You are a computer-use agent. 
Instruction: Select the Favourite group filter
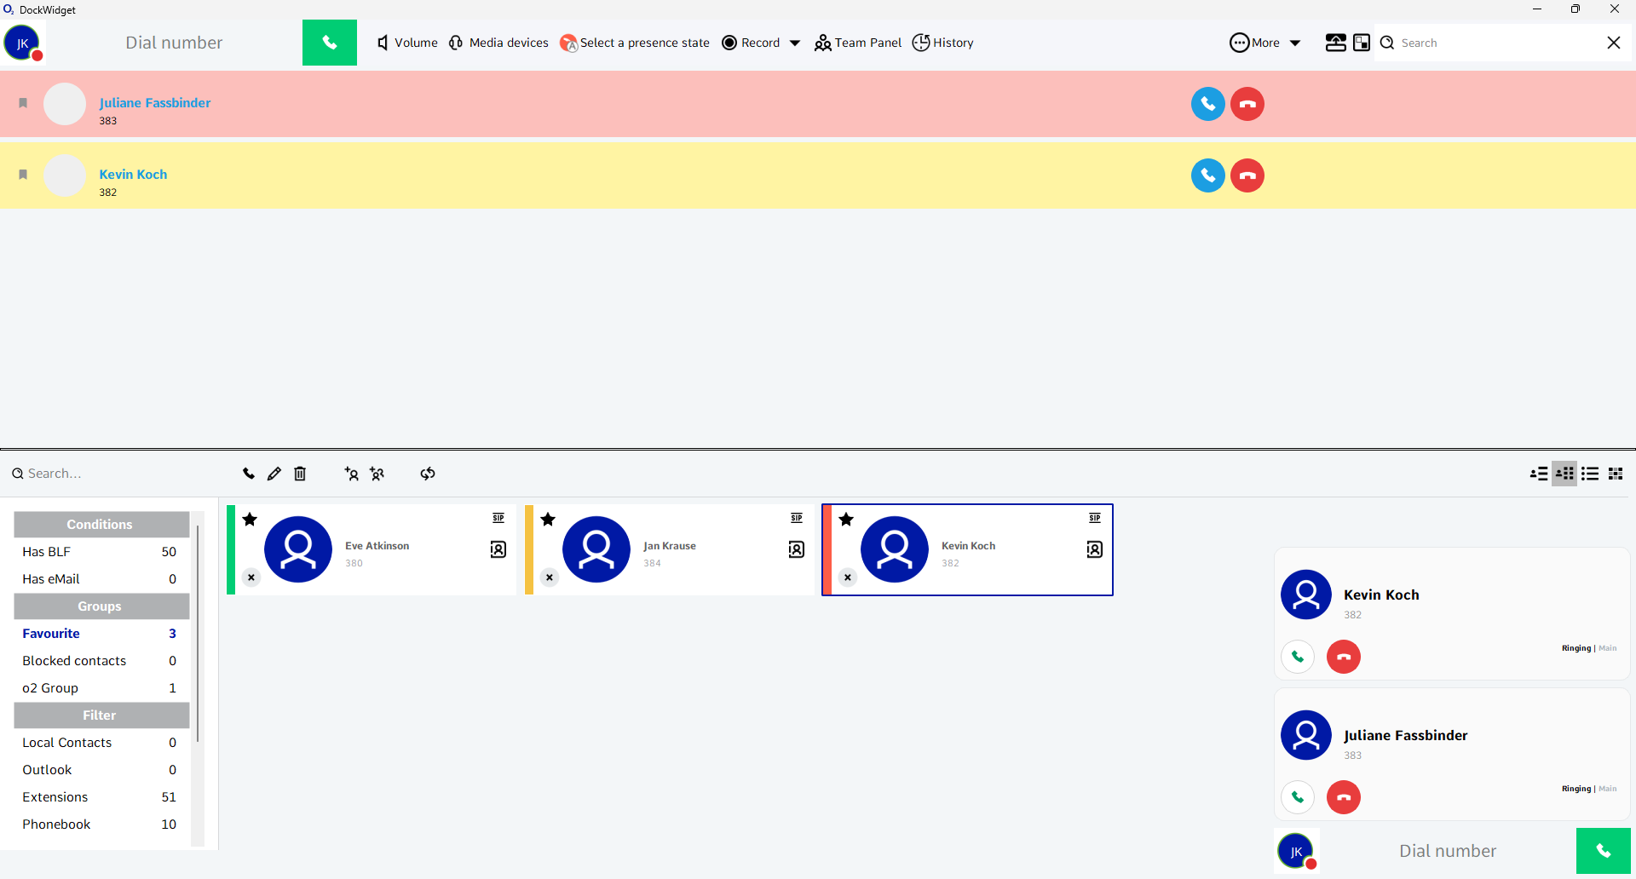[51, 634]
